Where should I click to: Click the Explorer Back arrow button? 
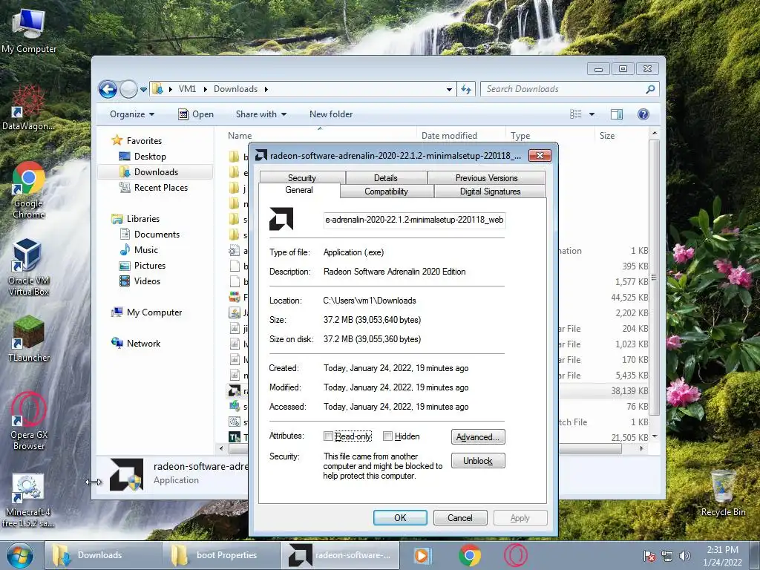108,89
